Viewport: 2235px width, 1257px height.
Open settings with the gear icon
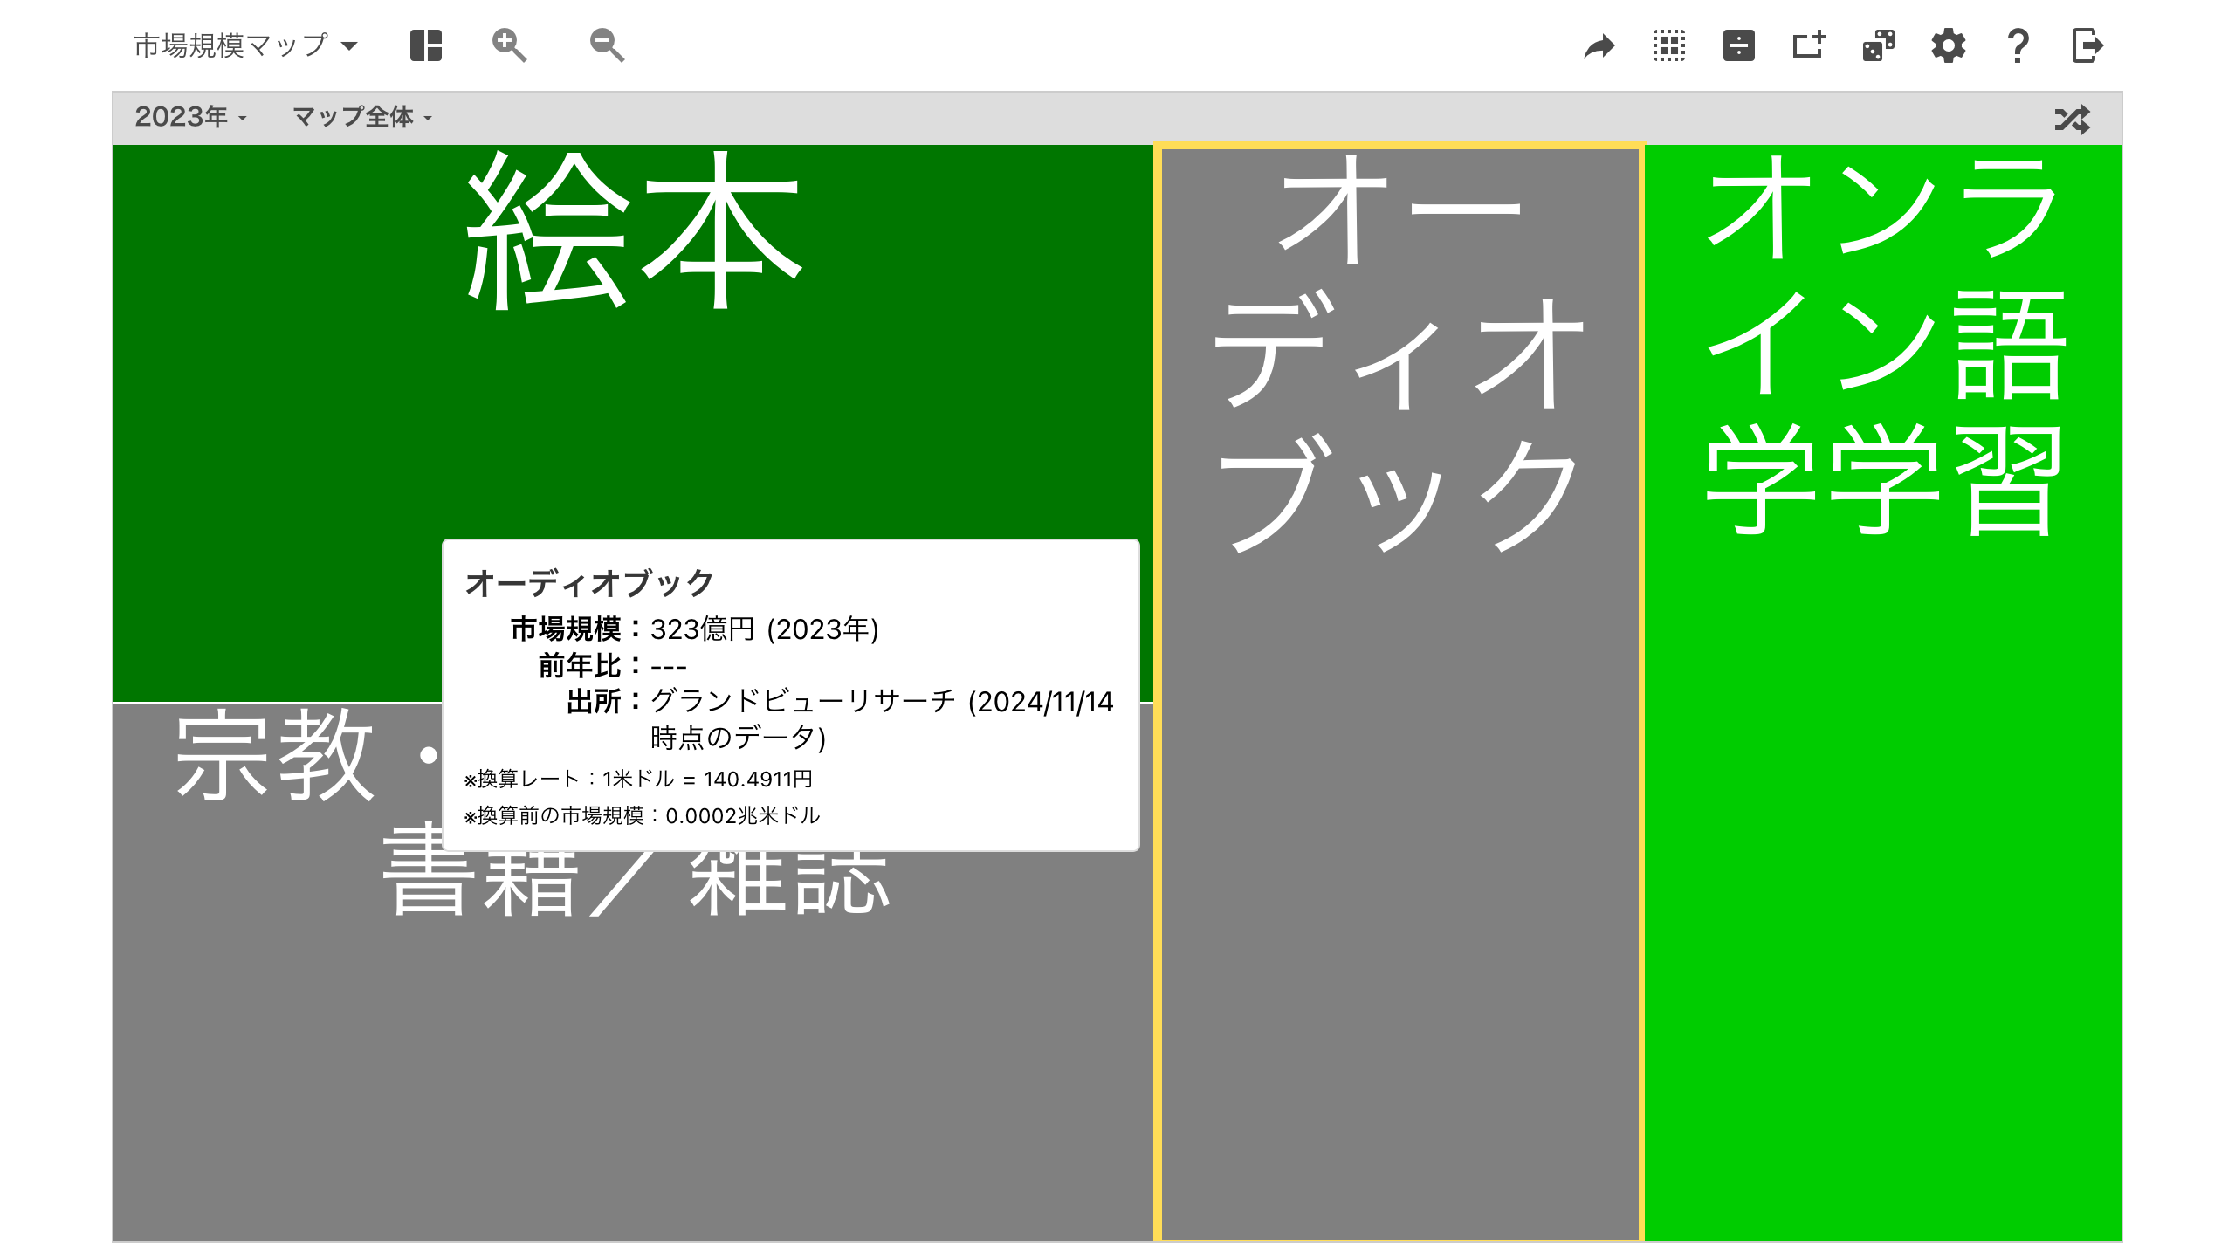pos(1949,45)
